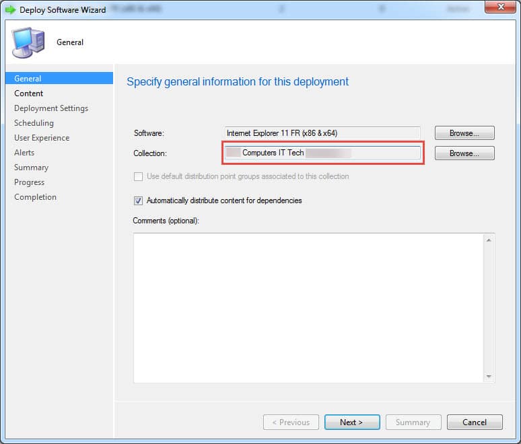Image resolution: width=521 pixels, height=444 pixels.
Task: Click inside the Comments text area
Action: tap(308, 308)
